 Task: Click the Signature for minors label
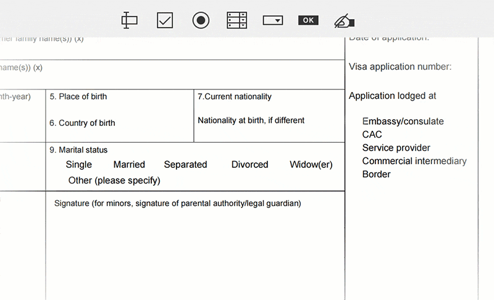point(178,203)
